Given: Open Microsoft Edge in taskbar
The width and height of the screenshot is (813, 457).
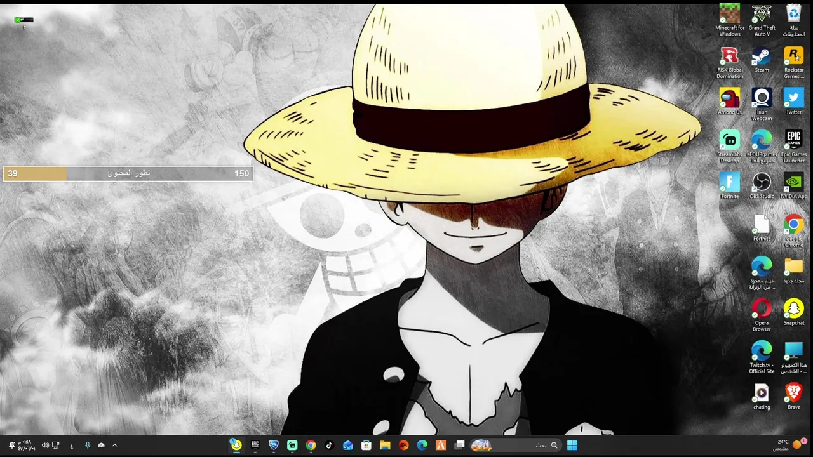Looking at the screenshot, I should [x=422, y=445].
